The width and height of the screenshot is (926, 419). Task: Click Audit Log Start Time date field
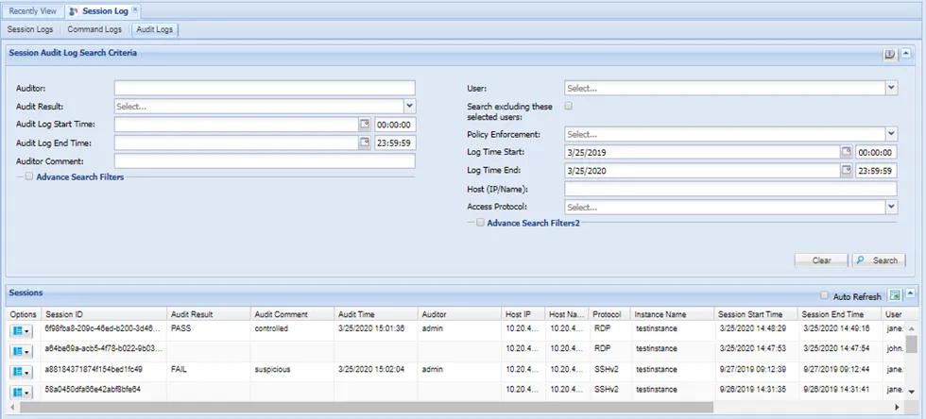[x=237, y=125]
